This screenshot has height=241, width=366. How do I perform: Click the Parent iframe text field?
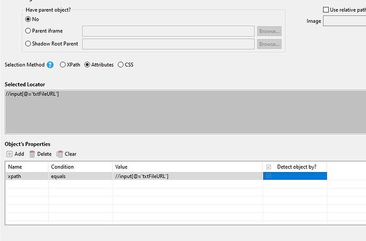[168, 31]
